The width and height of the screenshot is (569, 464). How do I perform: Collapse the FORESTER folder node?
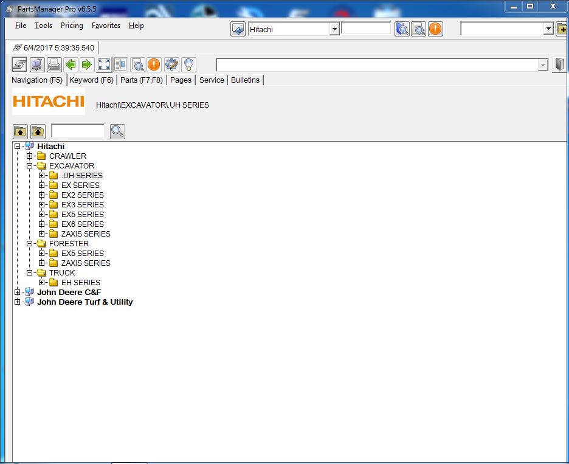[29, 244]
